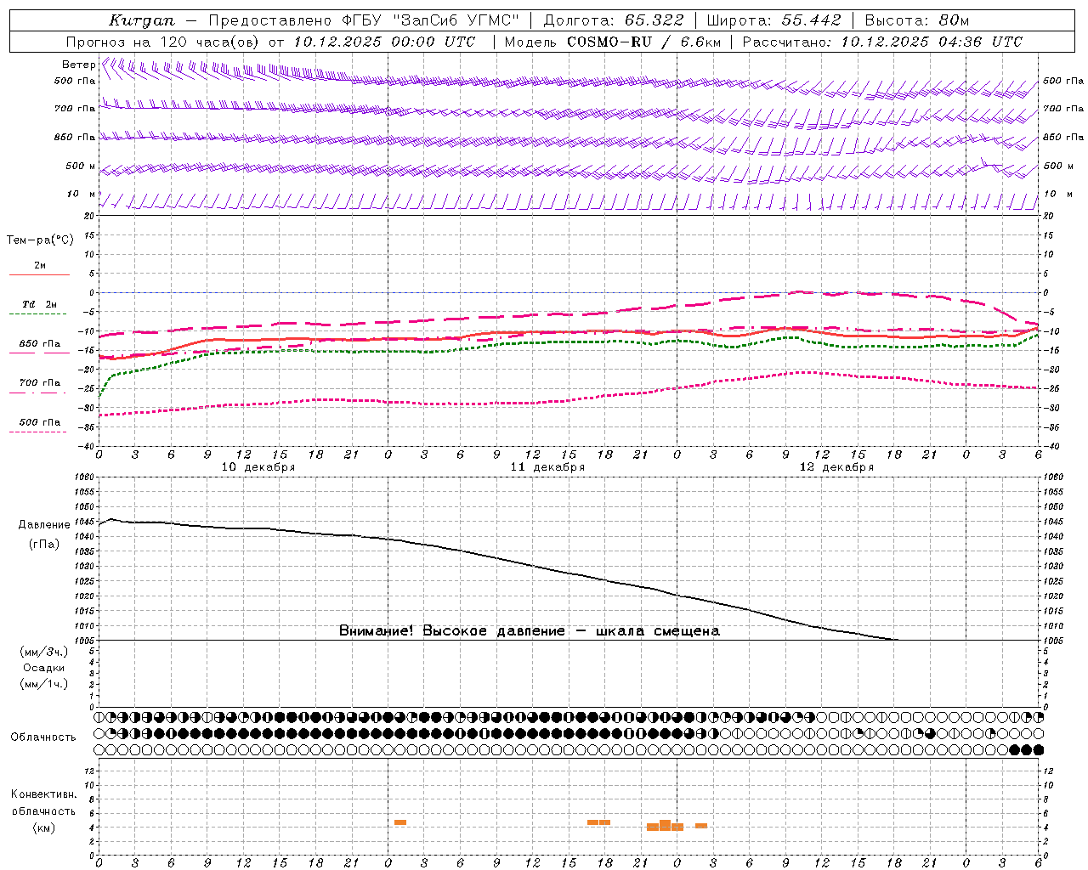Click the 'Облачность' cloudiness label
This screenshot has width=1088, height=870.
click(43, 737)
